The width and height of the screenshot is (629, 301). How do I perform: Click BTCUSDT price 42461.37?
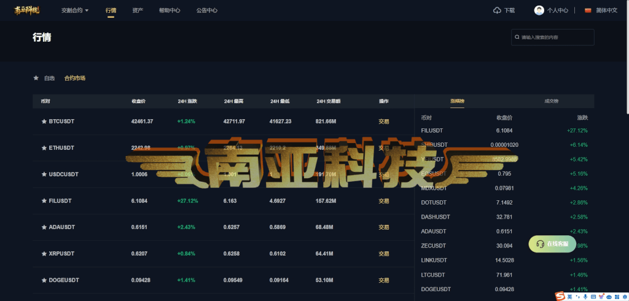pos(142,121)
